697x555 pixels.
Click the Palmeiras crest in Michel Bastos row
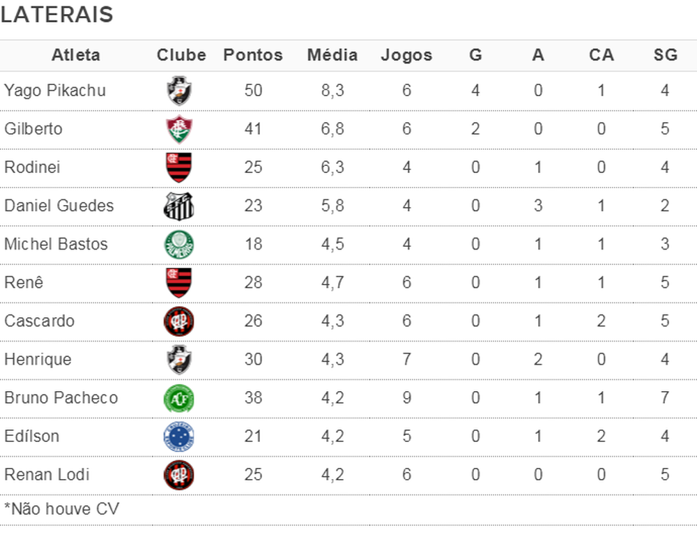(x=179, y=244)
